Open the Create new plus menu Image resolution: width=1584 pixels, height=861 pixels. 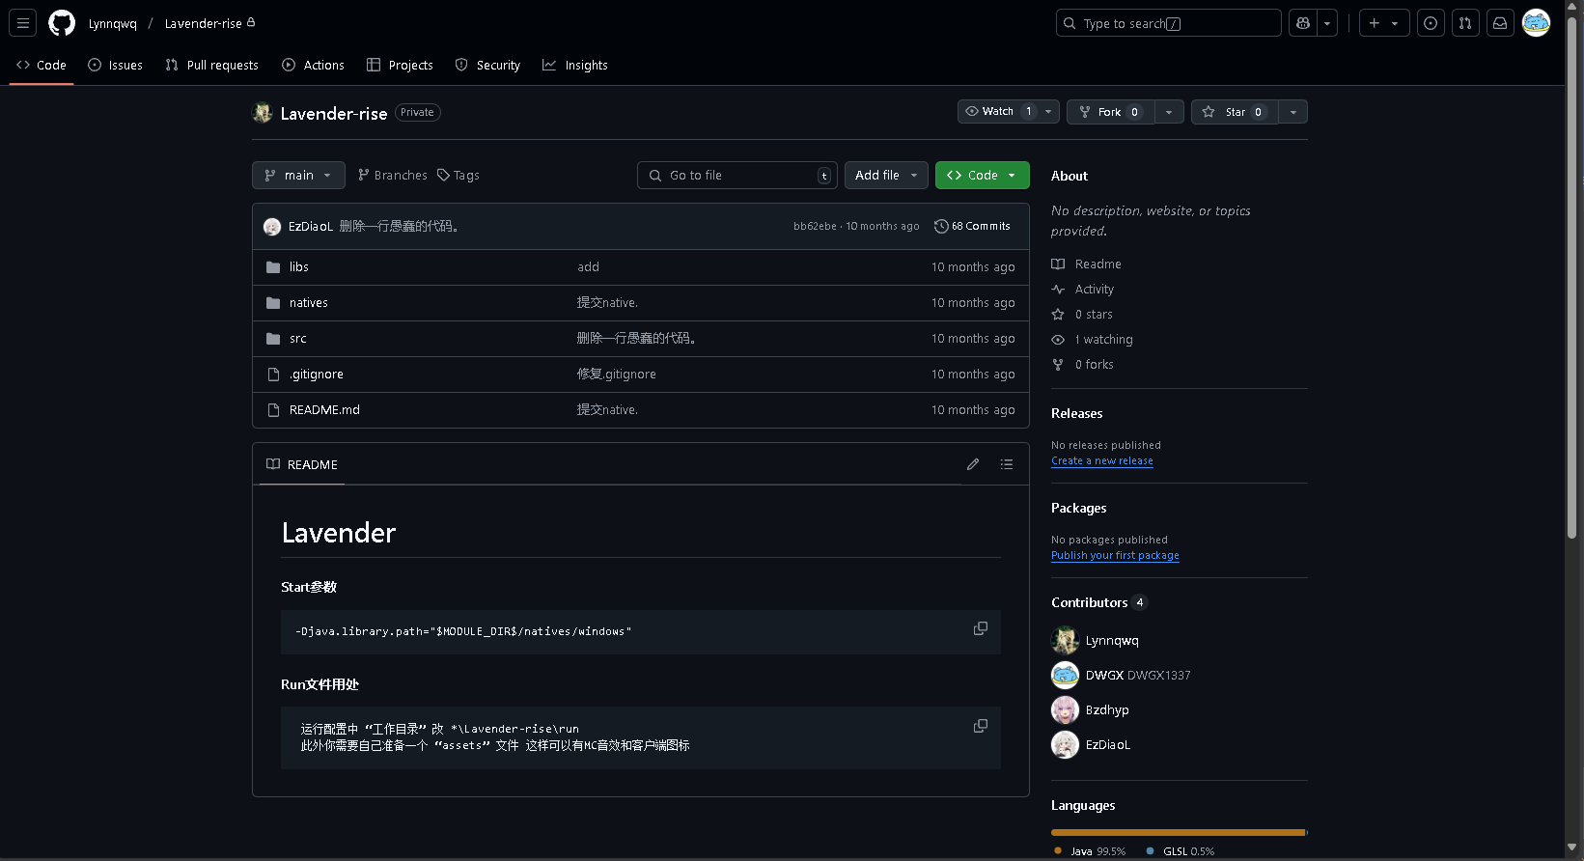(1384, 23)
